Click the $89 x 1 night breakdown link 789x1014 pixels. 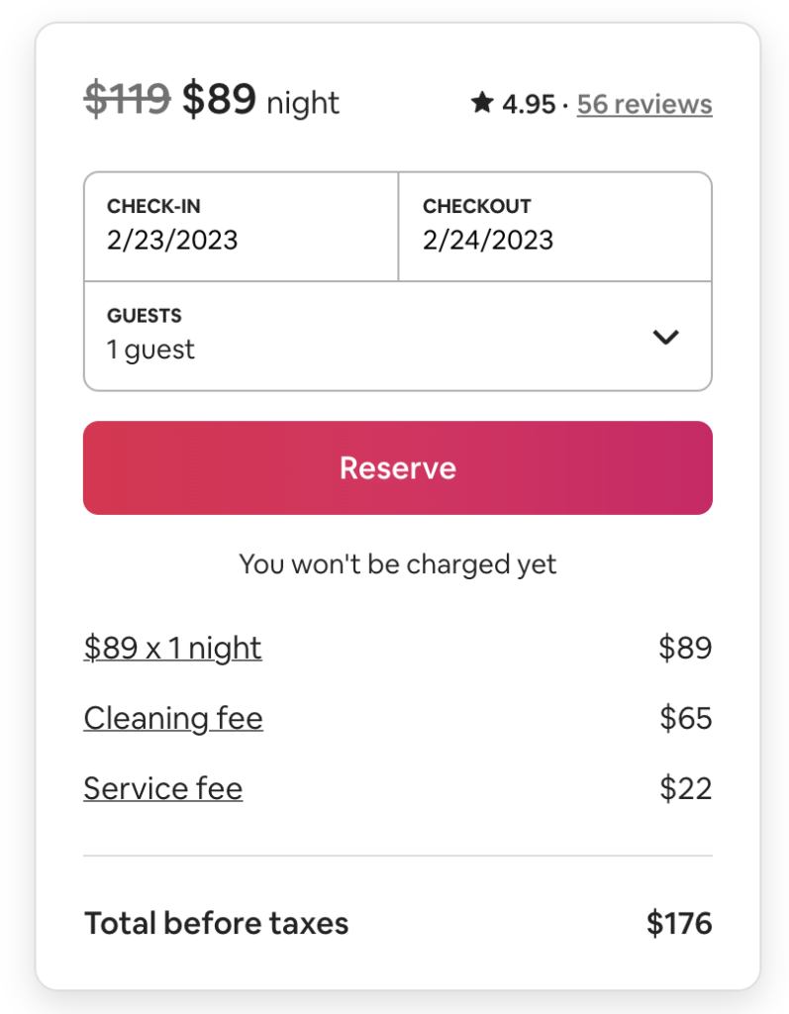(172, 648)
